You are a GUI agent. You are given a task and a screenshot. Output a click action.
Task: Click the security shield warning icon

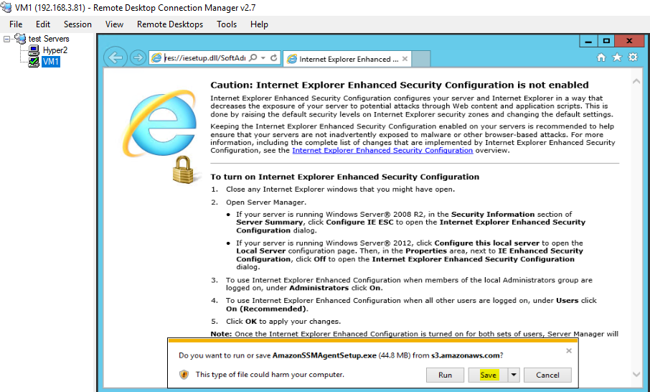[x=184, y=375]
